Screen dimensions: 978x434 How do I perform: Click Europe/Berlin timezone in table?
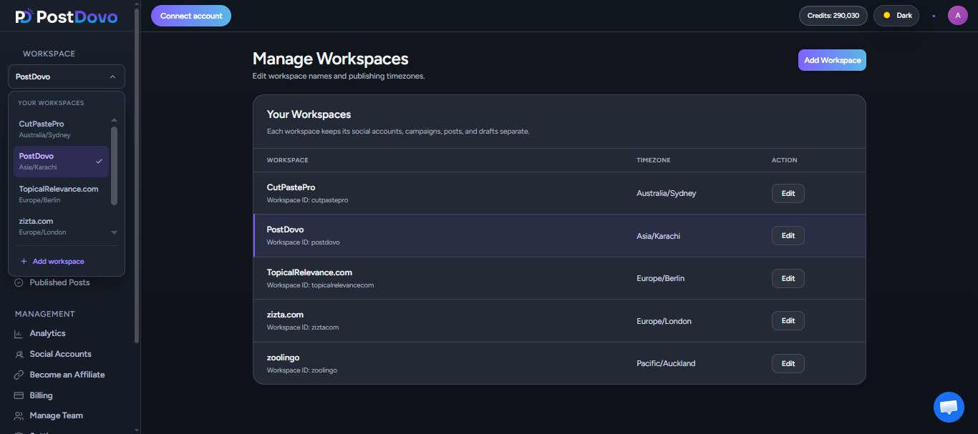click(660, 279)
